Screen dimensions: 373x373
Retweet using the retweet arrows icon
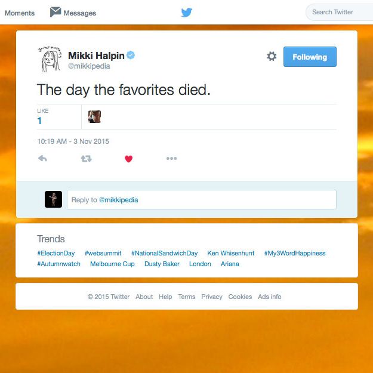86,158
